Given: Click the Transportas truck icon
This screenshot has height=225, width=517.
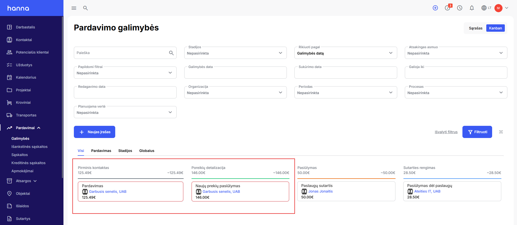Looking at the screenshot, I should pos(9,115).
